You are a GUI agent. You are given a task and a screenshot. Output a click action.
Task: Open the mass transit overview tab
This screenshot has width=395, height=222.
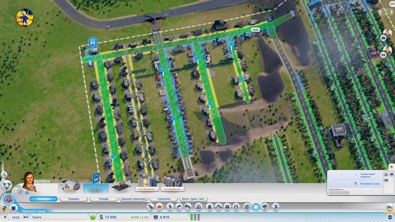pos(193,199)
